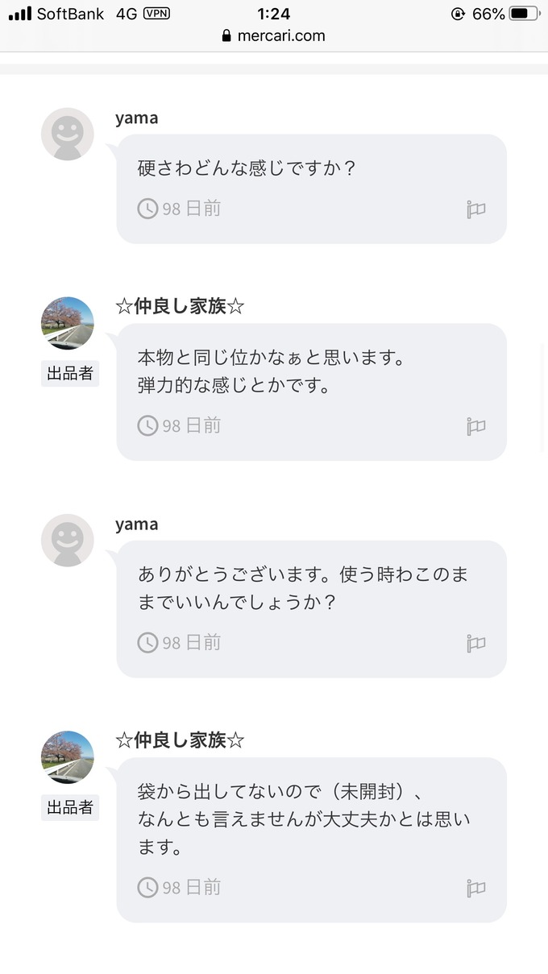
Task: Tap the clock icon under the '未開封' reply
Action: click(147, 887)
